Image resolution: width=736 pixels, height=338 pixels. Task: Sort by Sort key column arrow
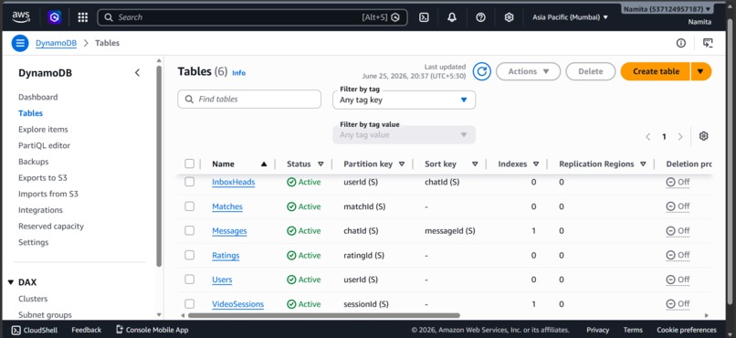pos(475,164)
